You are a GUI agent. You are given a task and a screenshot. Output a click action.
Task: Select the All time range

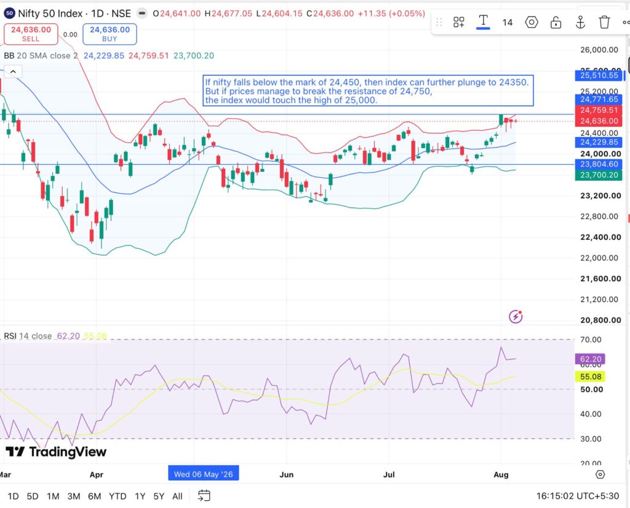(x=177, y=496)
